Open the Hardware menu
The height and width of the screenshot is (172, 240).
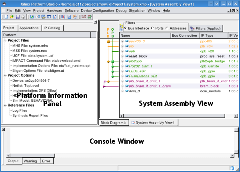(x=54, y=10)
